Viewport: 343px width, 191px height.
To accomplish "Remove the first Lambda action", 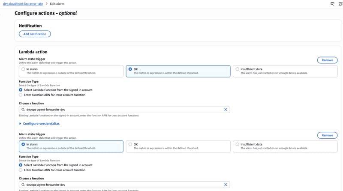I will (327, 60).
